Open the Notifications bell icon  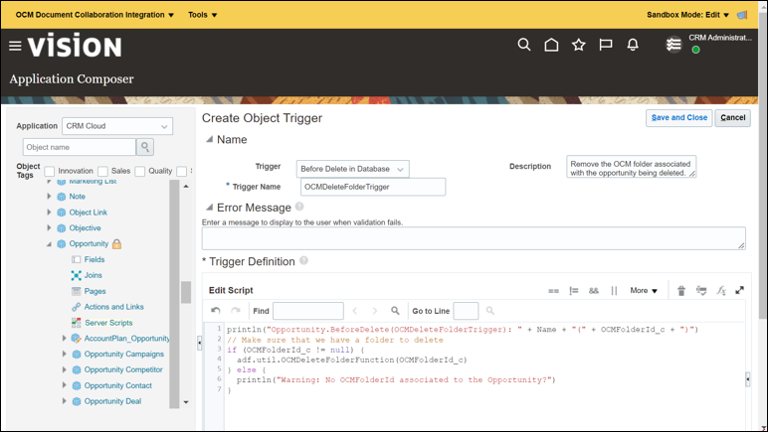(x=633, y=45)
